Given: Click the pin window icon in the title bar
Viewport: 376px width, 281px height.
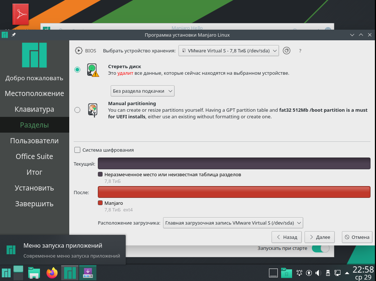Looking at the screenshot, I should pyautogui.click(x=14, y=35).
